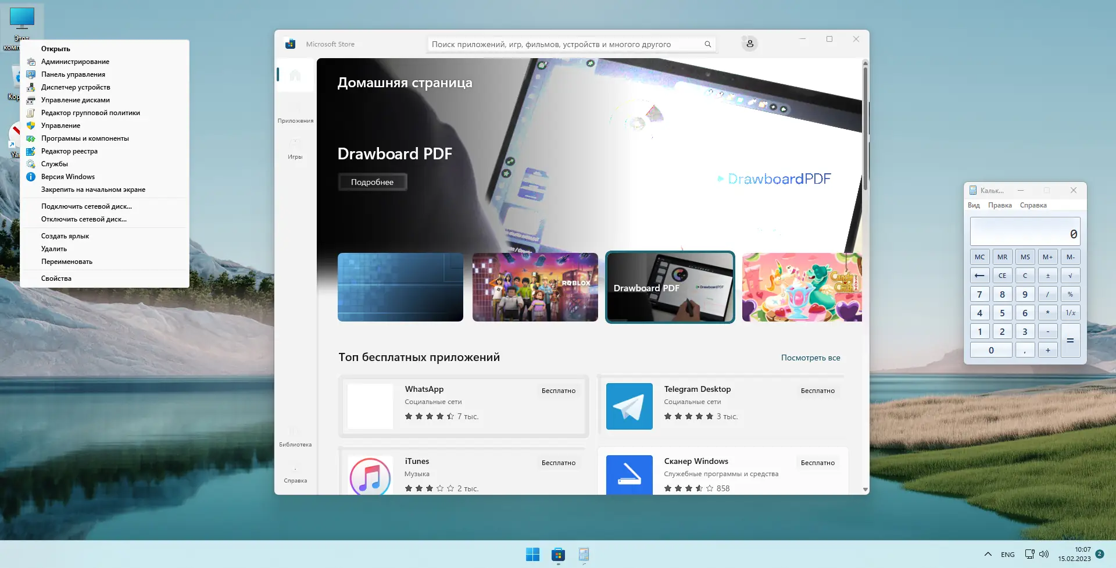Open the Вид menu in Calculator
Screen dimensions: 1116x568
coord(974,205)
